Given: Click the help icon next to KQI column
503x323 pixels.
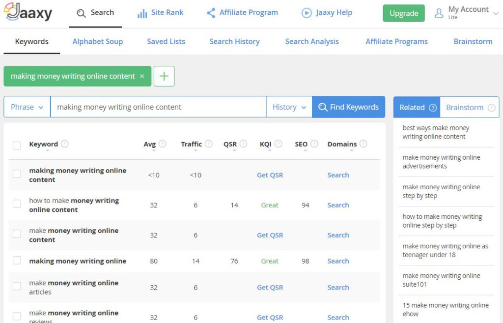Looking at the screenshot, I should 279,144.
